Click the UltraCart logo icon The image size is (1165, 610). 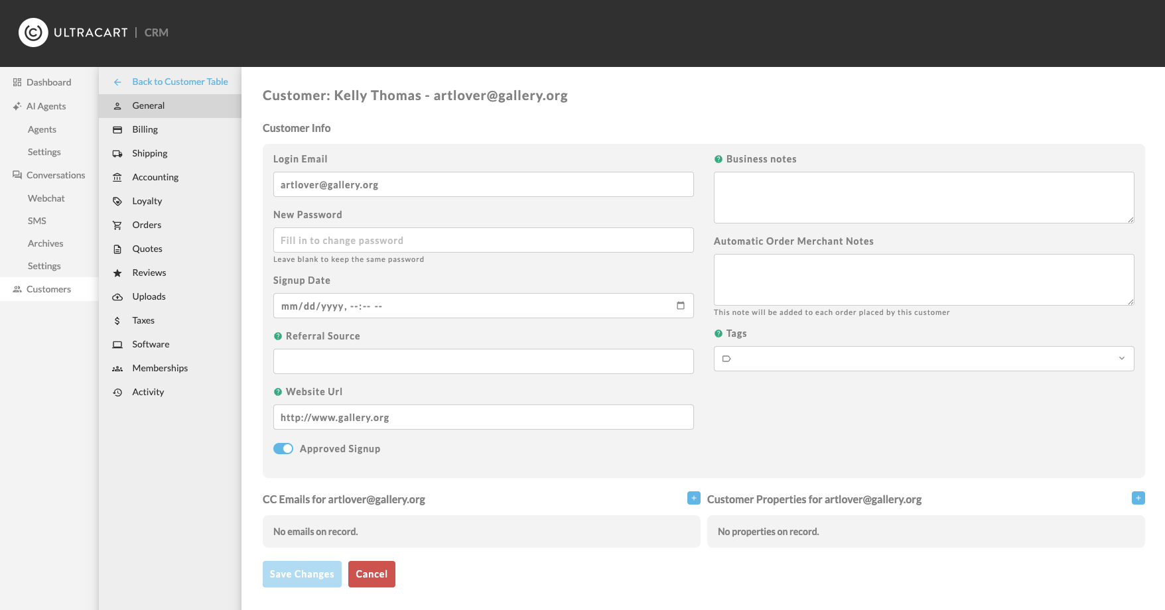(x=33, y=32)
